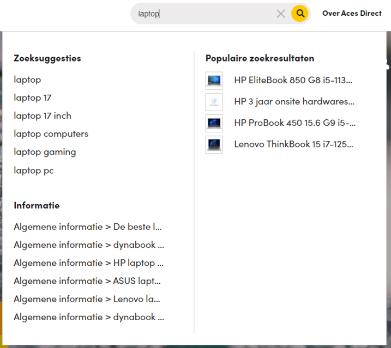This screenshot has height=348, width=391.
Task: Open 'Algemene informatie > Lenovo la...' article
Action: (x=87, y=299)
